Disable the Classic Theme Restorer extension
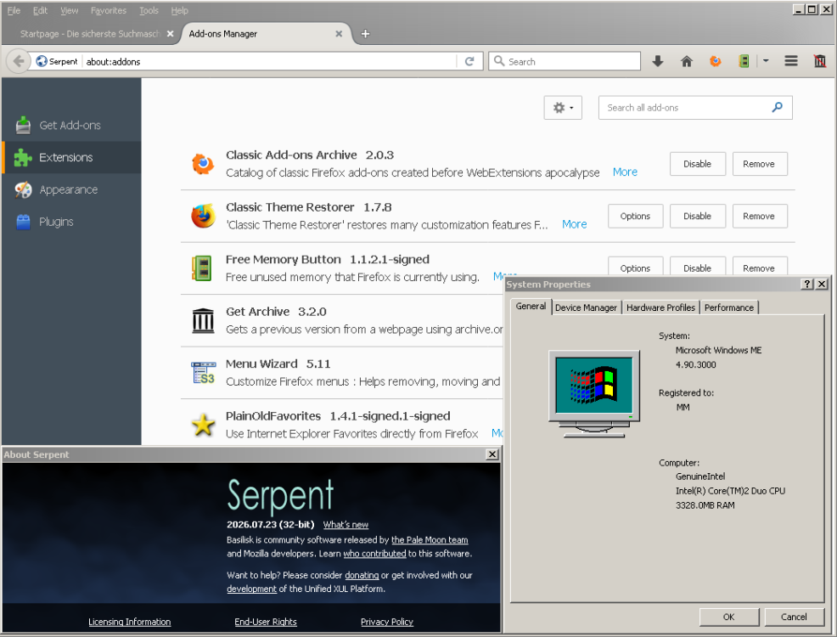837x637 pixels. tap(697, 217)
